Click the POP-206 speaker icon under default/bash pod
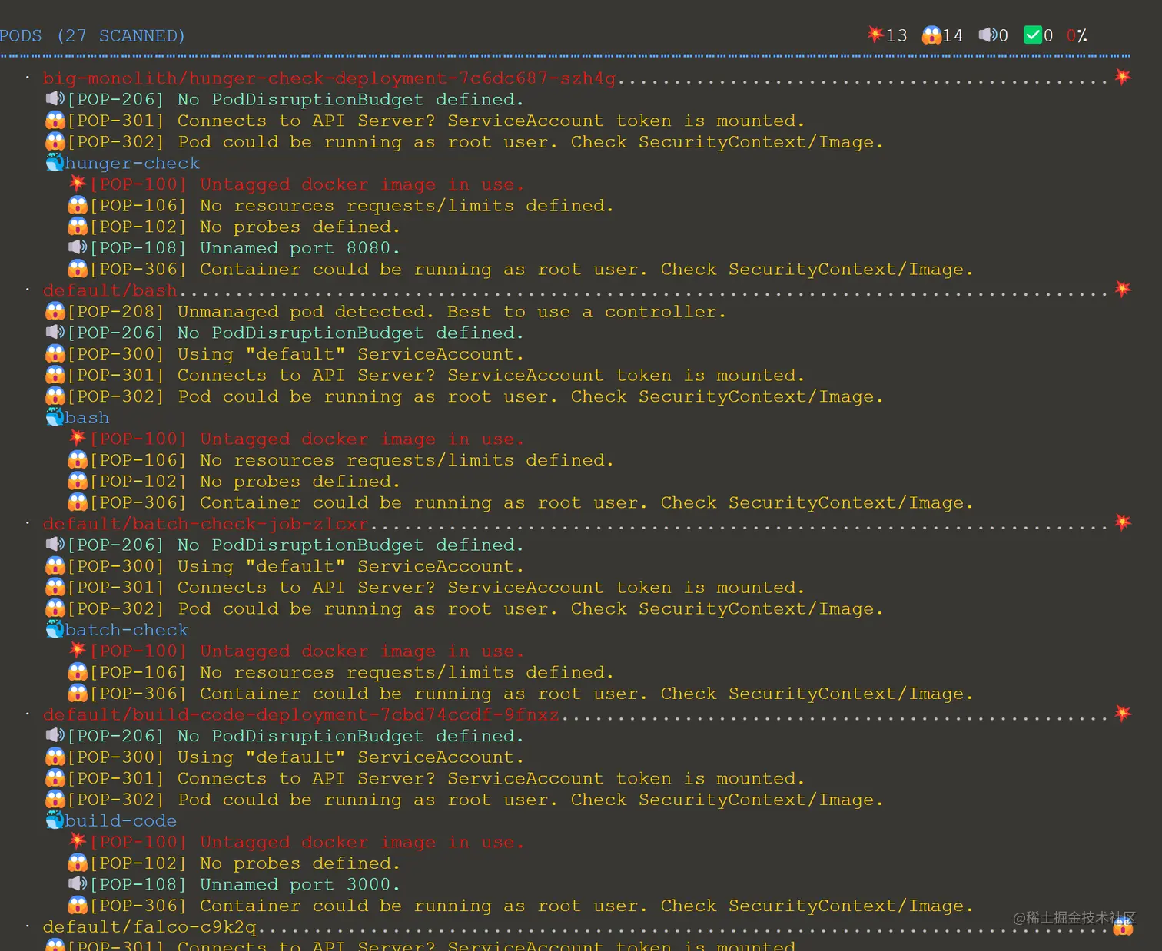This screenshot has width=1162, height=951. pos(55,332)
